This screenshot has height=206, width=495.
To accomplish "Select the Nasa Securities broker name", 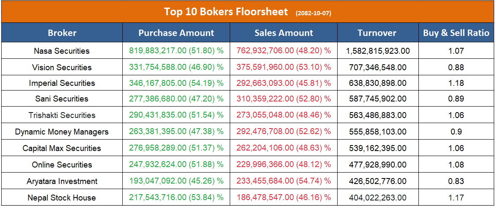I will point(62,51).
